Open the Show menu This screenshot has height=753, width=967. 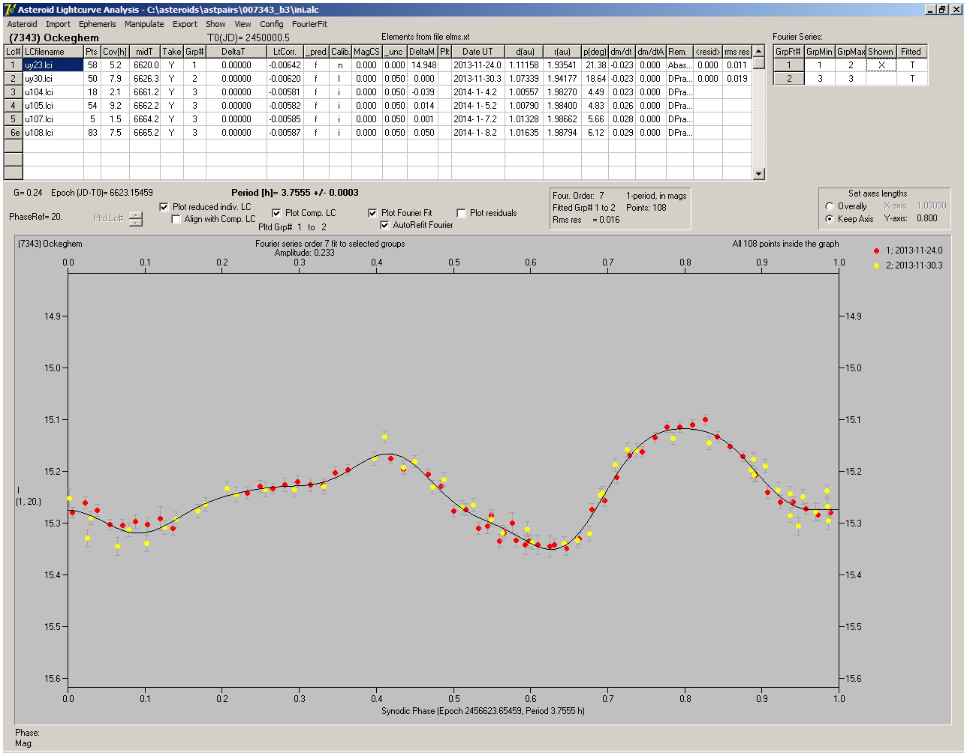[215, 24]
